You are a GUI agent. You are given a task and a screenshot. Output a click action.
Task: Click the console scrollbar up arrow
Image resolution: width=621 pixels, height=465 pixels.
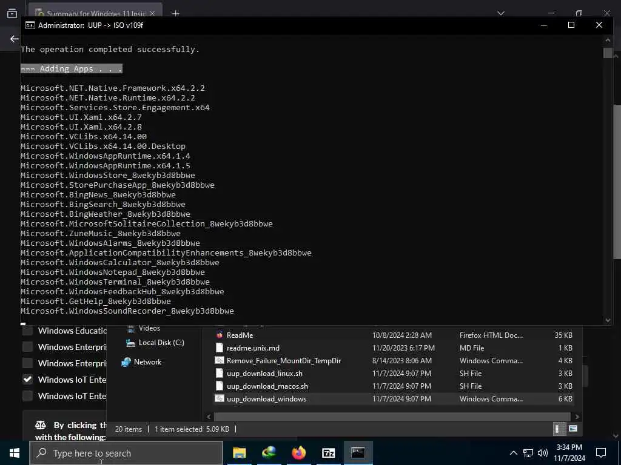[x=608, y=39]
